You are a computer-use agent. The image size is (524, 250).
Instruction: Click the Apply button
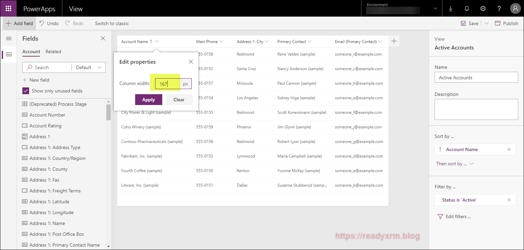(x=148, y=100)
